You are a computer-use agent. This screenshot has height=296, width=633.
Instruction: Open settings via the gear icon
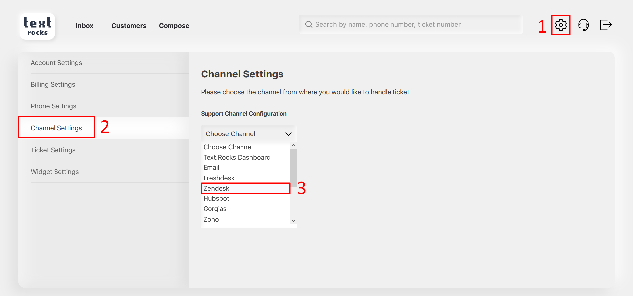point(561,25)
